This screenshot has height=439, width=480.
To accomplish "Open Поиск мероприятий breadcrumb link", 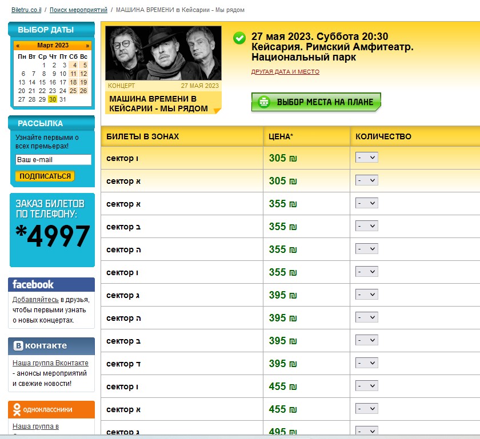I will (x=78, y=10).
